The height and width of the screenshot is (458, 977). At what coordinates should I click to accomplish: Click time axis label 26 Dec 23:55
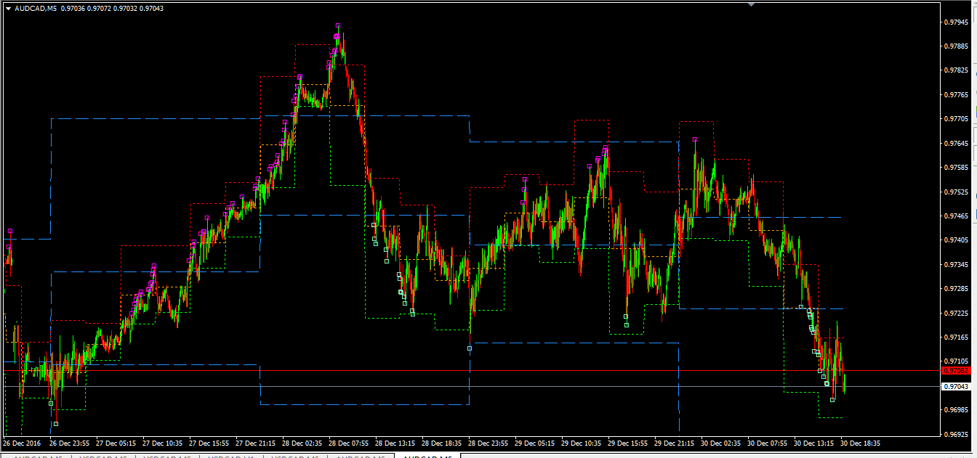70,443
